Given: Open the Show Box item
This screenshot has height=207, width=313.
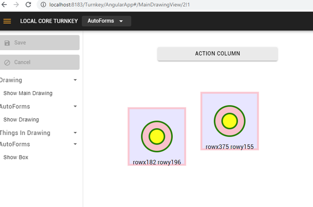Looking at the screenshot, I should (16, 157).
